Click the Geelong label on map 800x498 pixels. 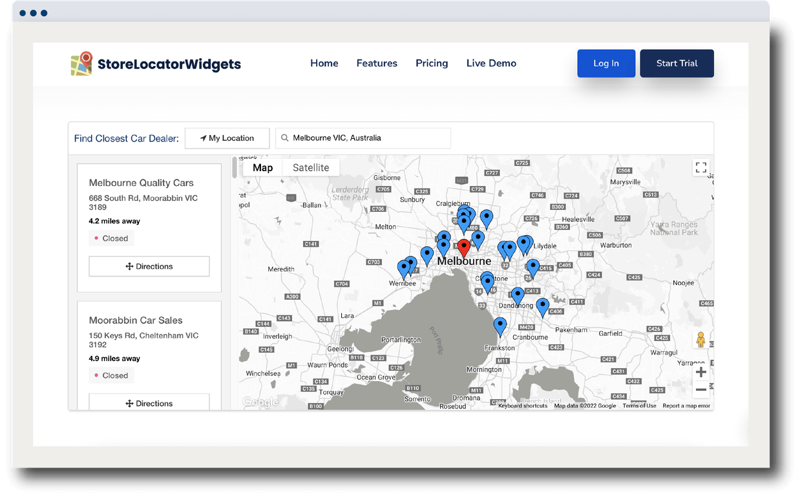pos(340,349)
